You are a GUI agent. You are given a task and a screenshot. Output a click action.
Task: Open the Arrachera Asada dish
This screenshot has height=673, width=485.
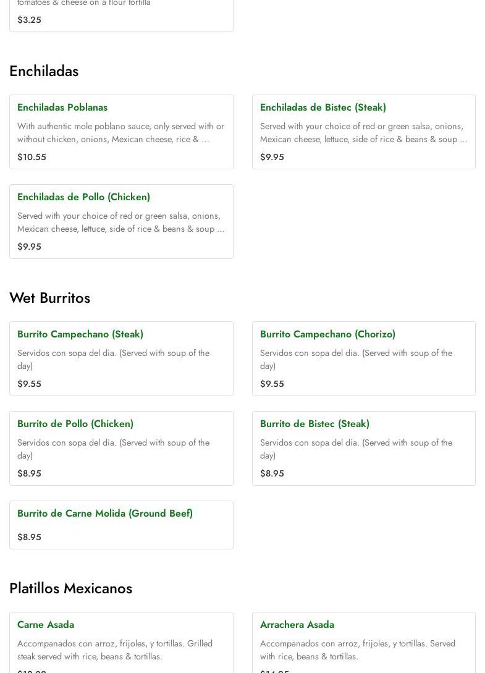(x=297, y=625)
